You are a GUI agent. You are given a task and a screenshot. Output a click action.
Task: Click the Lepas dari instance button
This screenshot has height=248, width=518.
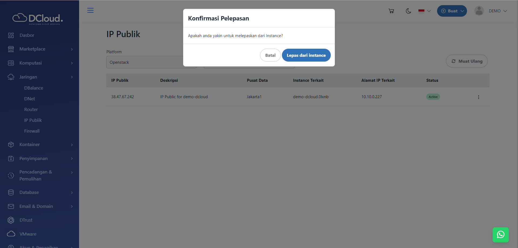(306, 55)
